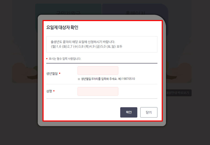
Task: Select the dimmed 국민지원금 tab behind dialog
Action: pyautogui.click(x=68, y=13)
